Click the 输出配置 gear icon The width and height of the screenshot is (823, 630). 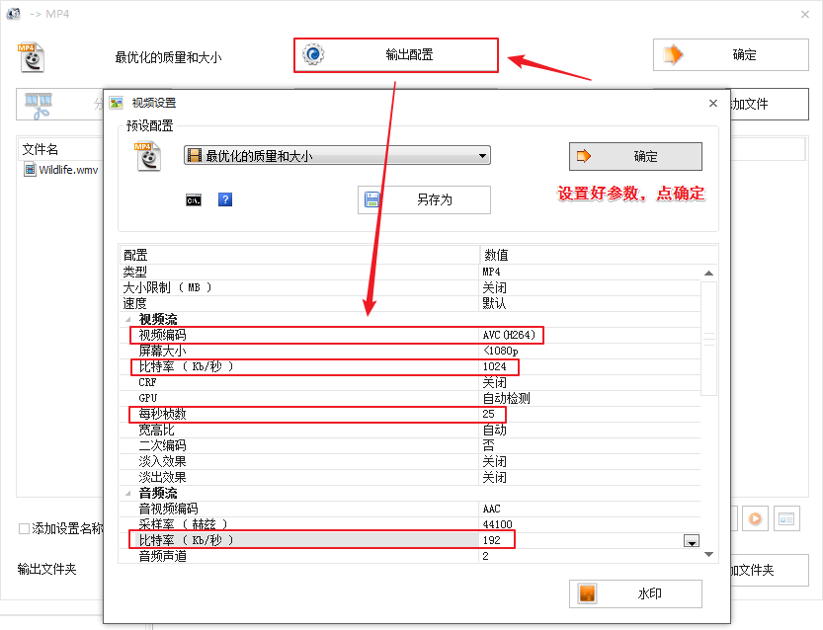pyautogui.click(x=313, y=55)
